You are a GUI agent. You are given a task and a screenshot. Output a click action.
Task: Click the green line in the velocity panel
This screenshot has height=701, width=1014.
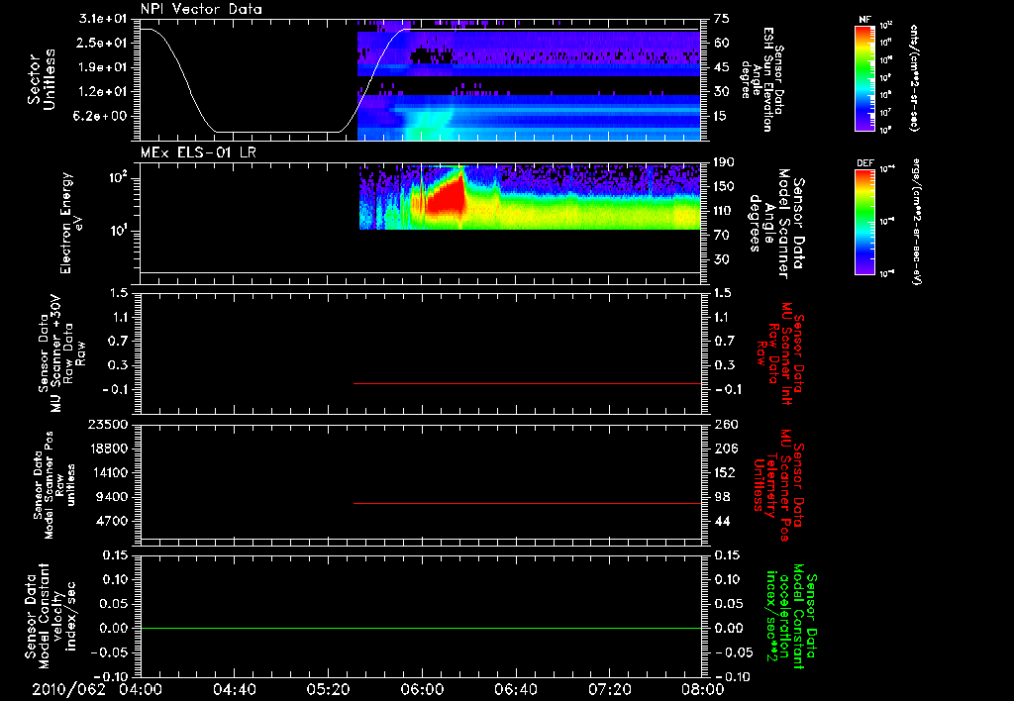tap(420, 628)
